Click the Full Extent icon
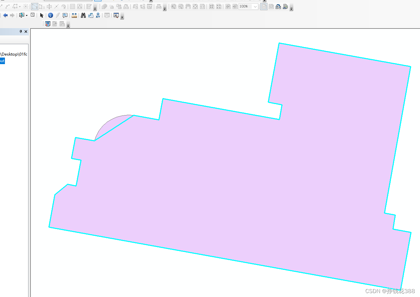Image resolution: width=420 pixels, height=297 pixels. tap(195, 7)
